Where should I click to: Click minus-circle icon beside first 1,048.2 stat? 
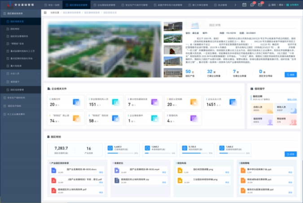coord(147,148)
